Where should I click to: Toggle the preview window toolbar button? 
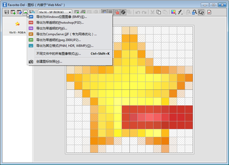[x=104, y=12]
